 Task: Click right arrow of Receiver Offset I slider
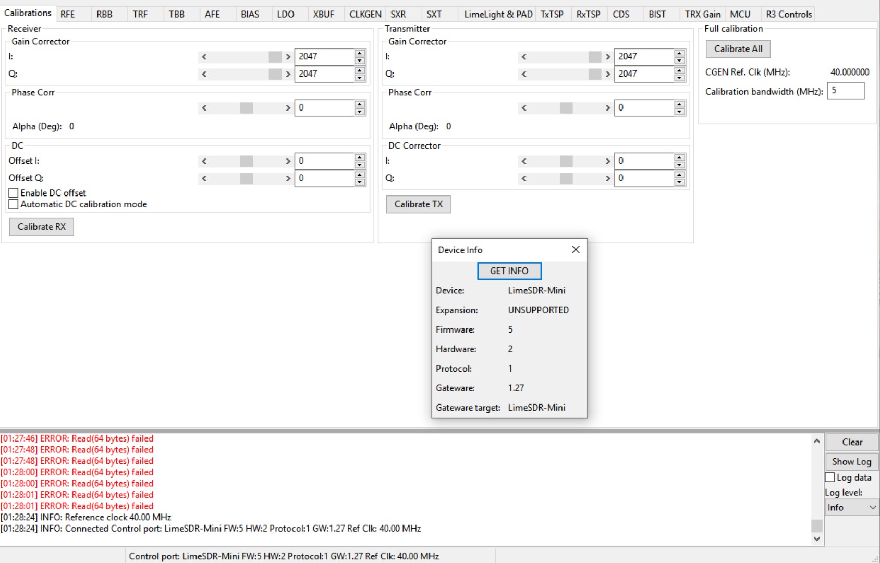pos(288,161)
